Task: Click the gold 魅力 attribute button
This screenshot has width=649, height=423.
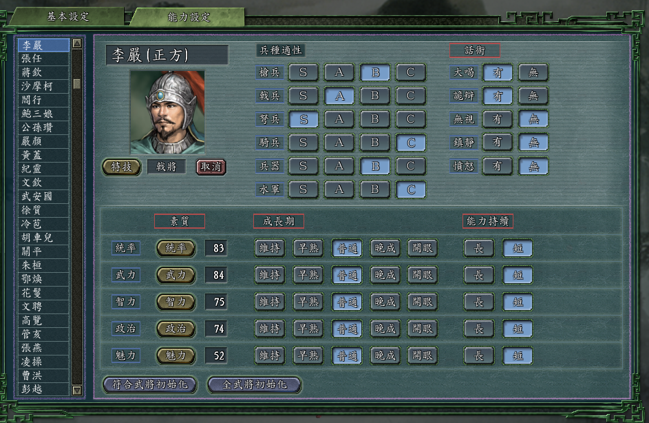Action: tap(176, 355)
